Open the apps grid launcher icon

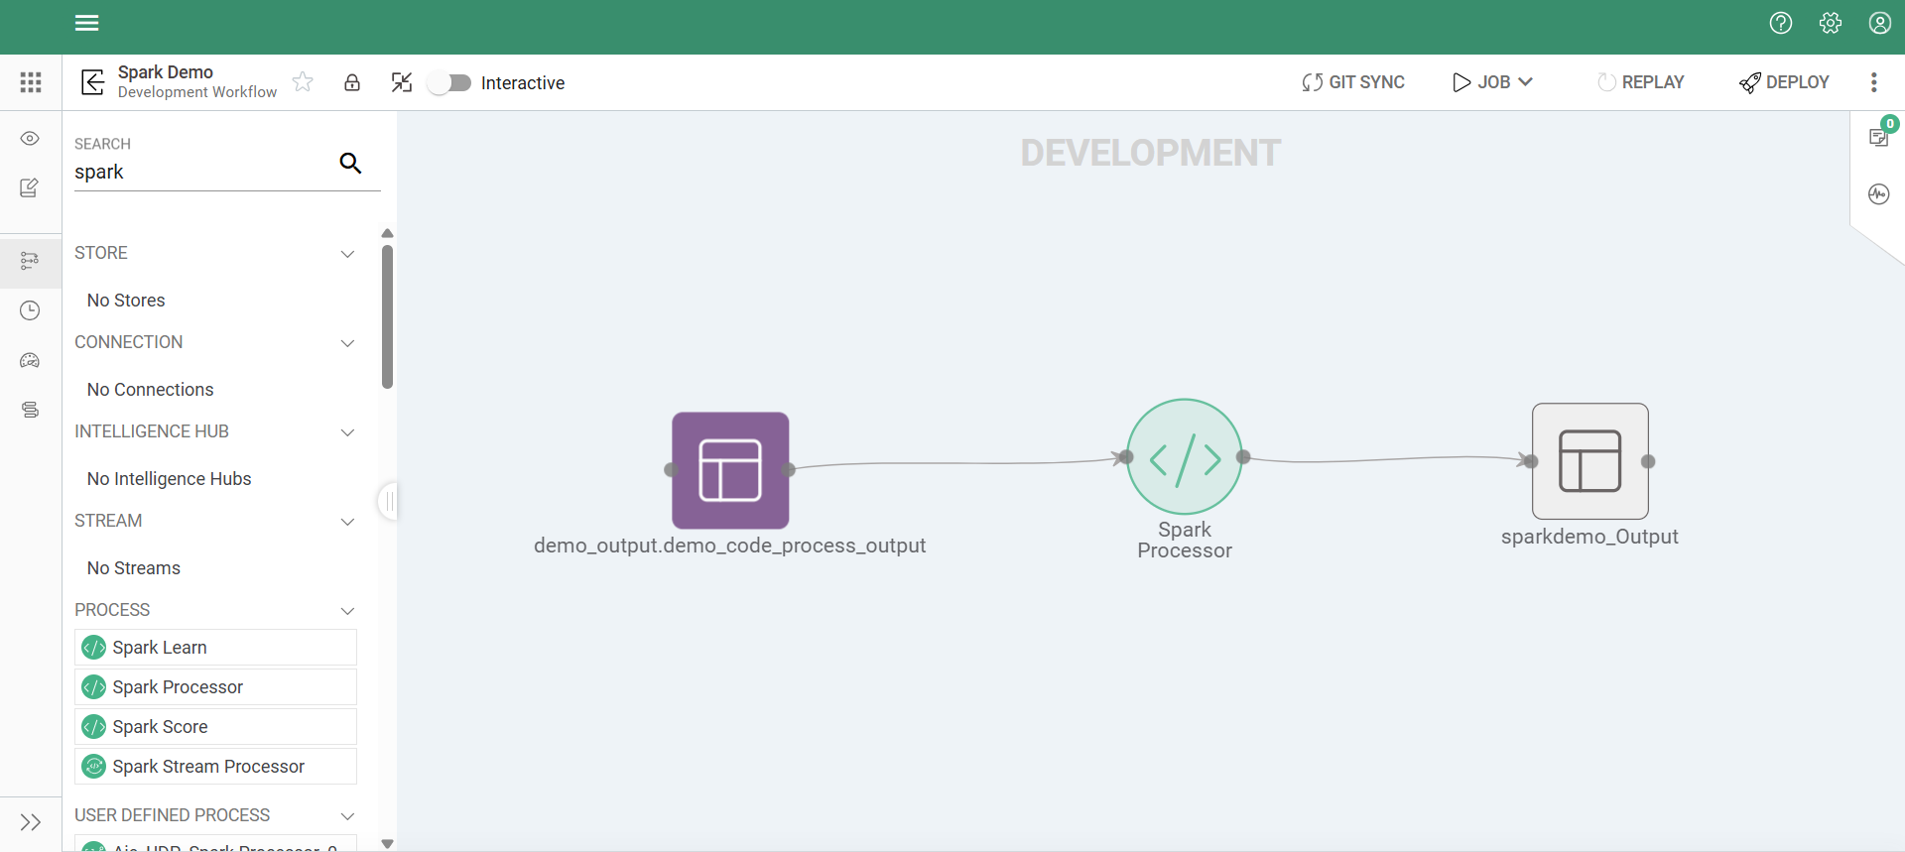click(x=31, y=82)
